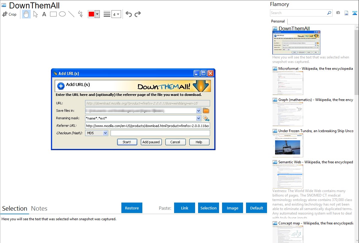Click the Microformat - Wikipedia title

tap(316, 69)
